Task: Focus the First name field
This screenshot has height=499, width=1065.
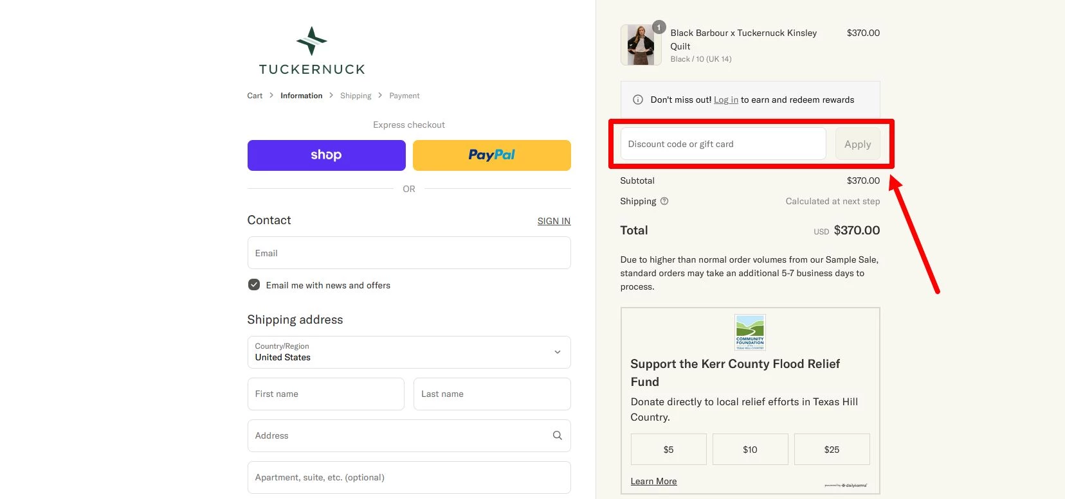Action: pyautogui.click(x=326, y=394)
